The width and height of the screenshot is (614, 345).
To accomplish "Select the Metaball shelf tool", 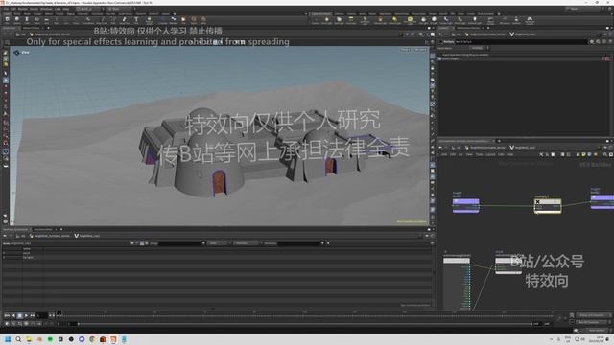I will [x=174, y=20].
